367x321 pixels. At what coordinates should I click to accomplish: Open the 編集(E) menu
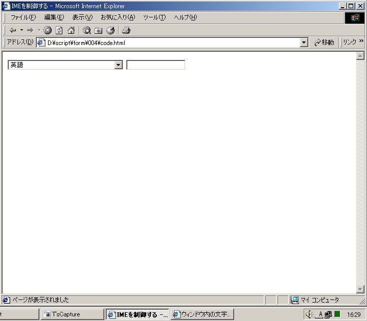click(54, 17)
